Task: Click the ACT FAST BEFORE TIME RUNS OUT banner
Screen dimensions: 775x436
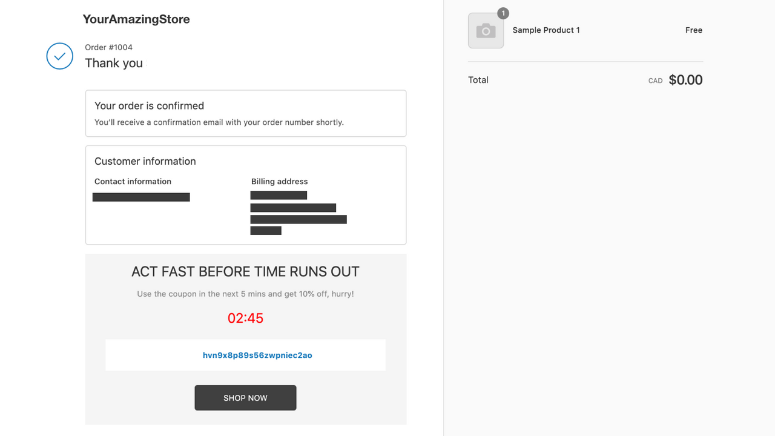Action: point(245,271)
